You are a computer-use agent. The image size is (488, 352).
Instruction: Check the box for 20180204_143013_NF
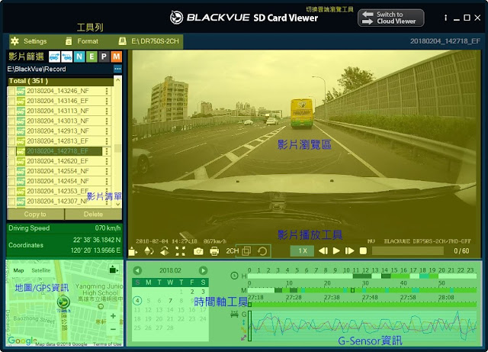tap(11, 121)
